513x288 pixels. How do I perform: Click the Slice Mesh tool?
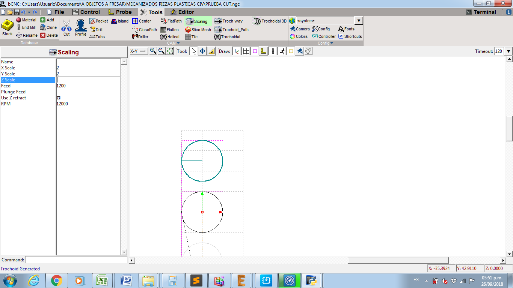coord(198,30)
